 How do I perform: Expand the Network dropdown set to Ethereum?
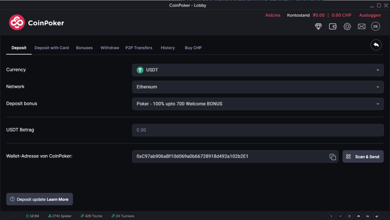point(257,87)
